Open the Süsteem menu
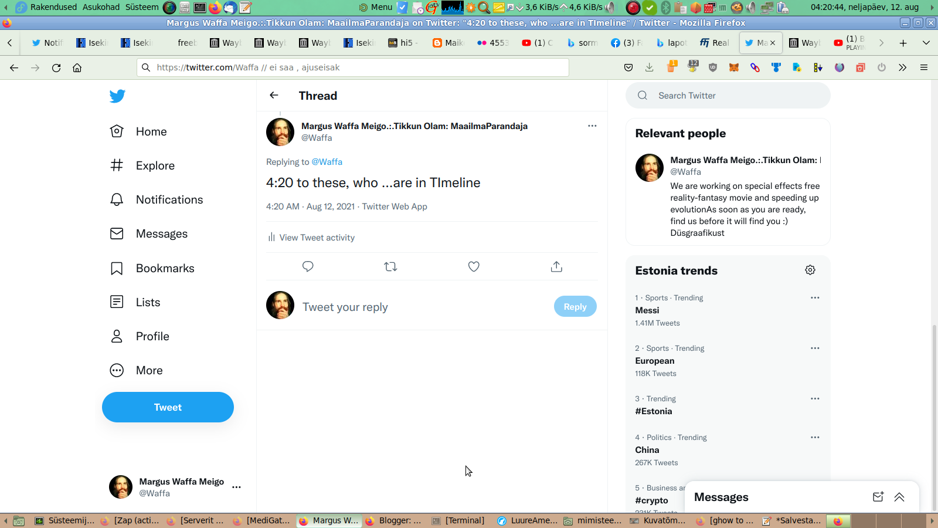The image size is (938, 528). pos(142,7)
